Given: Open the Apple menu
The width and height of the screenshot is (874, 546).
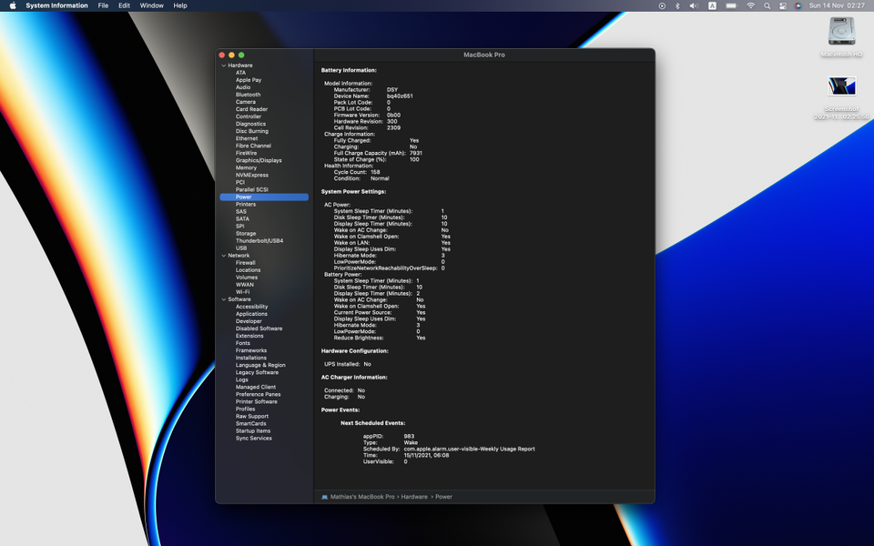Looking at the screenshot, I should pos(13,5).
